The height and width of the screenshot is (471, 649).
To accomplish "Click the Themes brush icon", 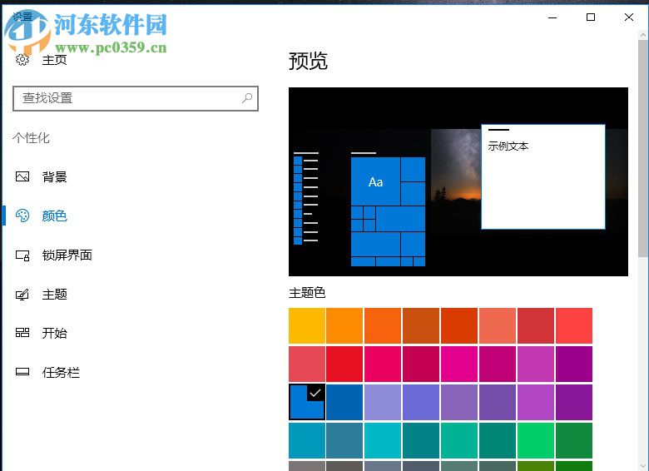I will pyautogui.click(x=22, y=295).
